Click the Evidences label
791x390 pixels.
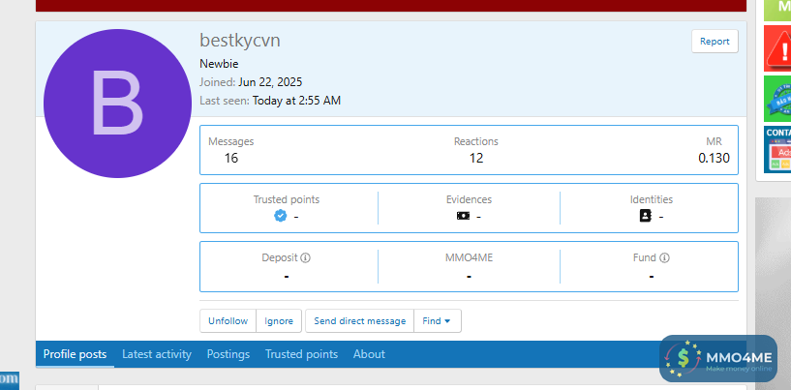(470, 199)
